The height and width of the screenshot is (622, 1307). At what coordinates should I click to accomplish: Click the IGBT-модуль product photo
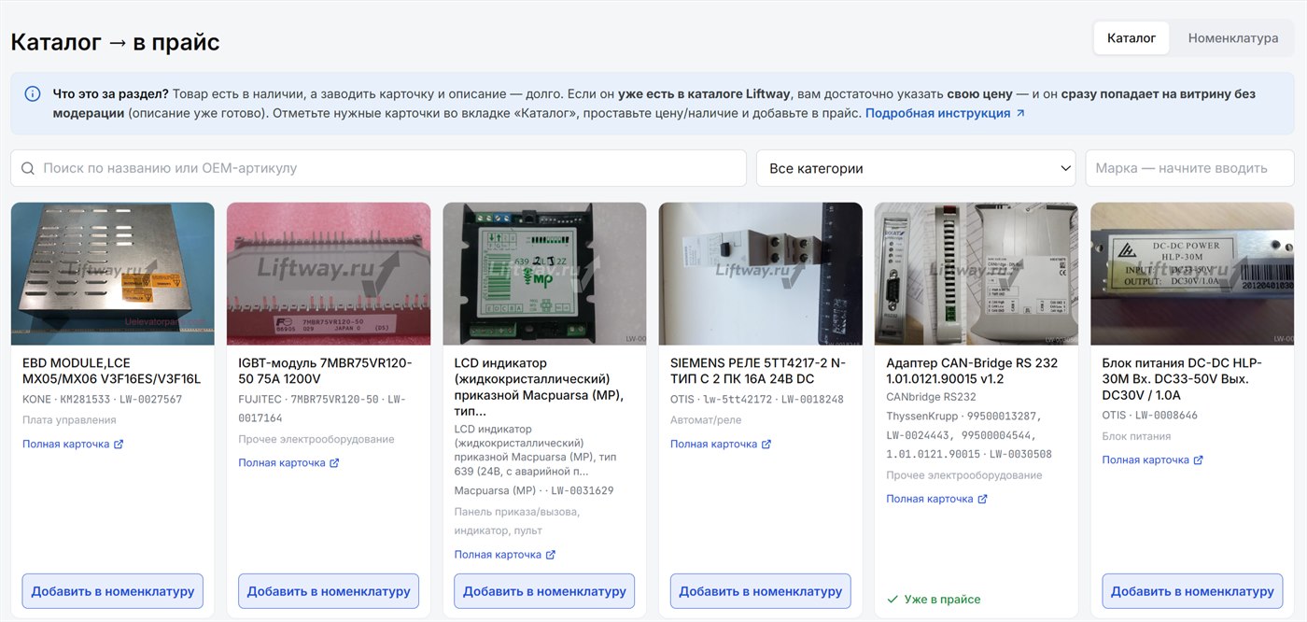tap(329, 274)
